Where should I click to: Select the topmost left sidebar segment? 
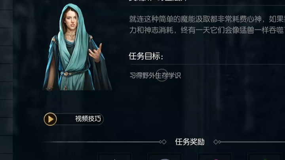[x=6, y=5]
